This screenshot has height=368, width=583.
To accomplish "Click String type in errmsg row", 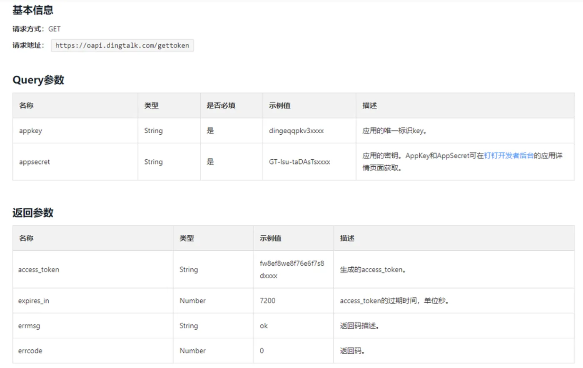I will pos(189,326).
